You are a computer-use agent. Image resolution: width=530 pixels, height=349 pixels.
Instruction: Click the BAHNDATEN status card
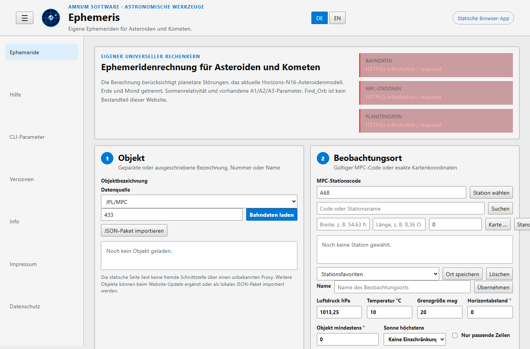coord(436,65)
